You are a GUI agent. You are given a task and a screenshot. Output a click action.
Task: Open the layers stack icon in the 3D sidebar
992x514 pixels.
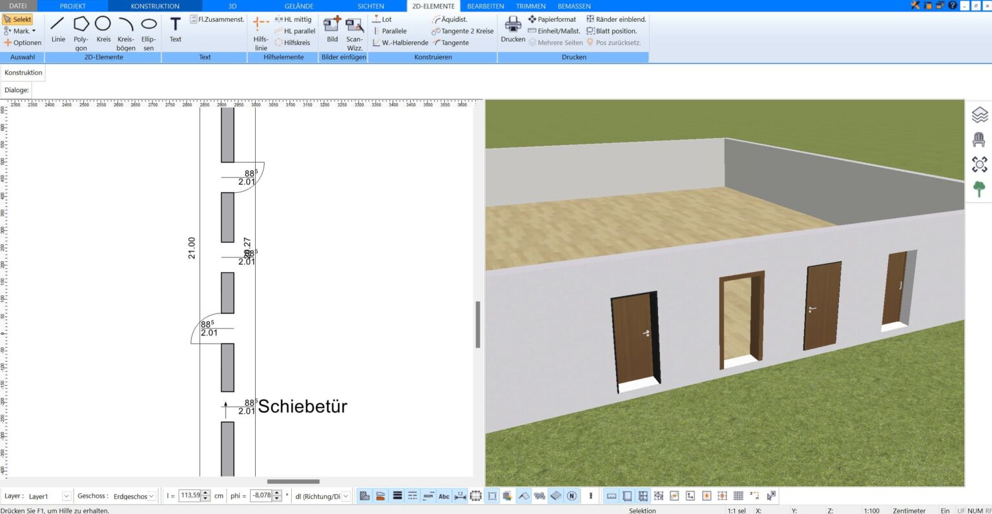(x=979, y=115)
